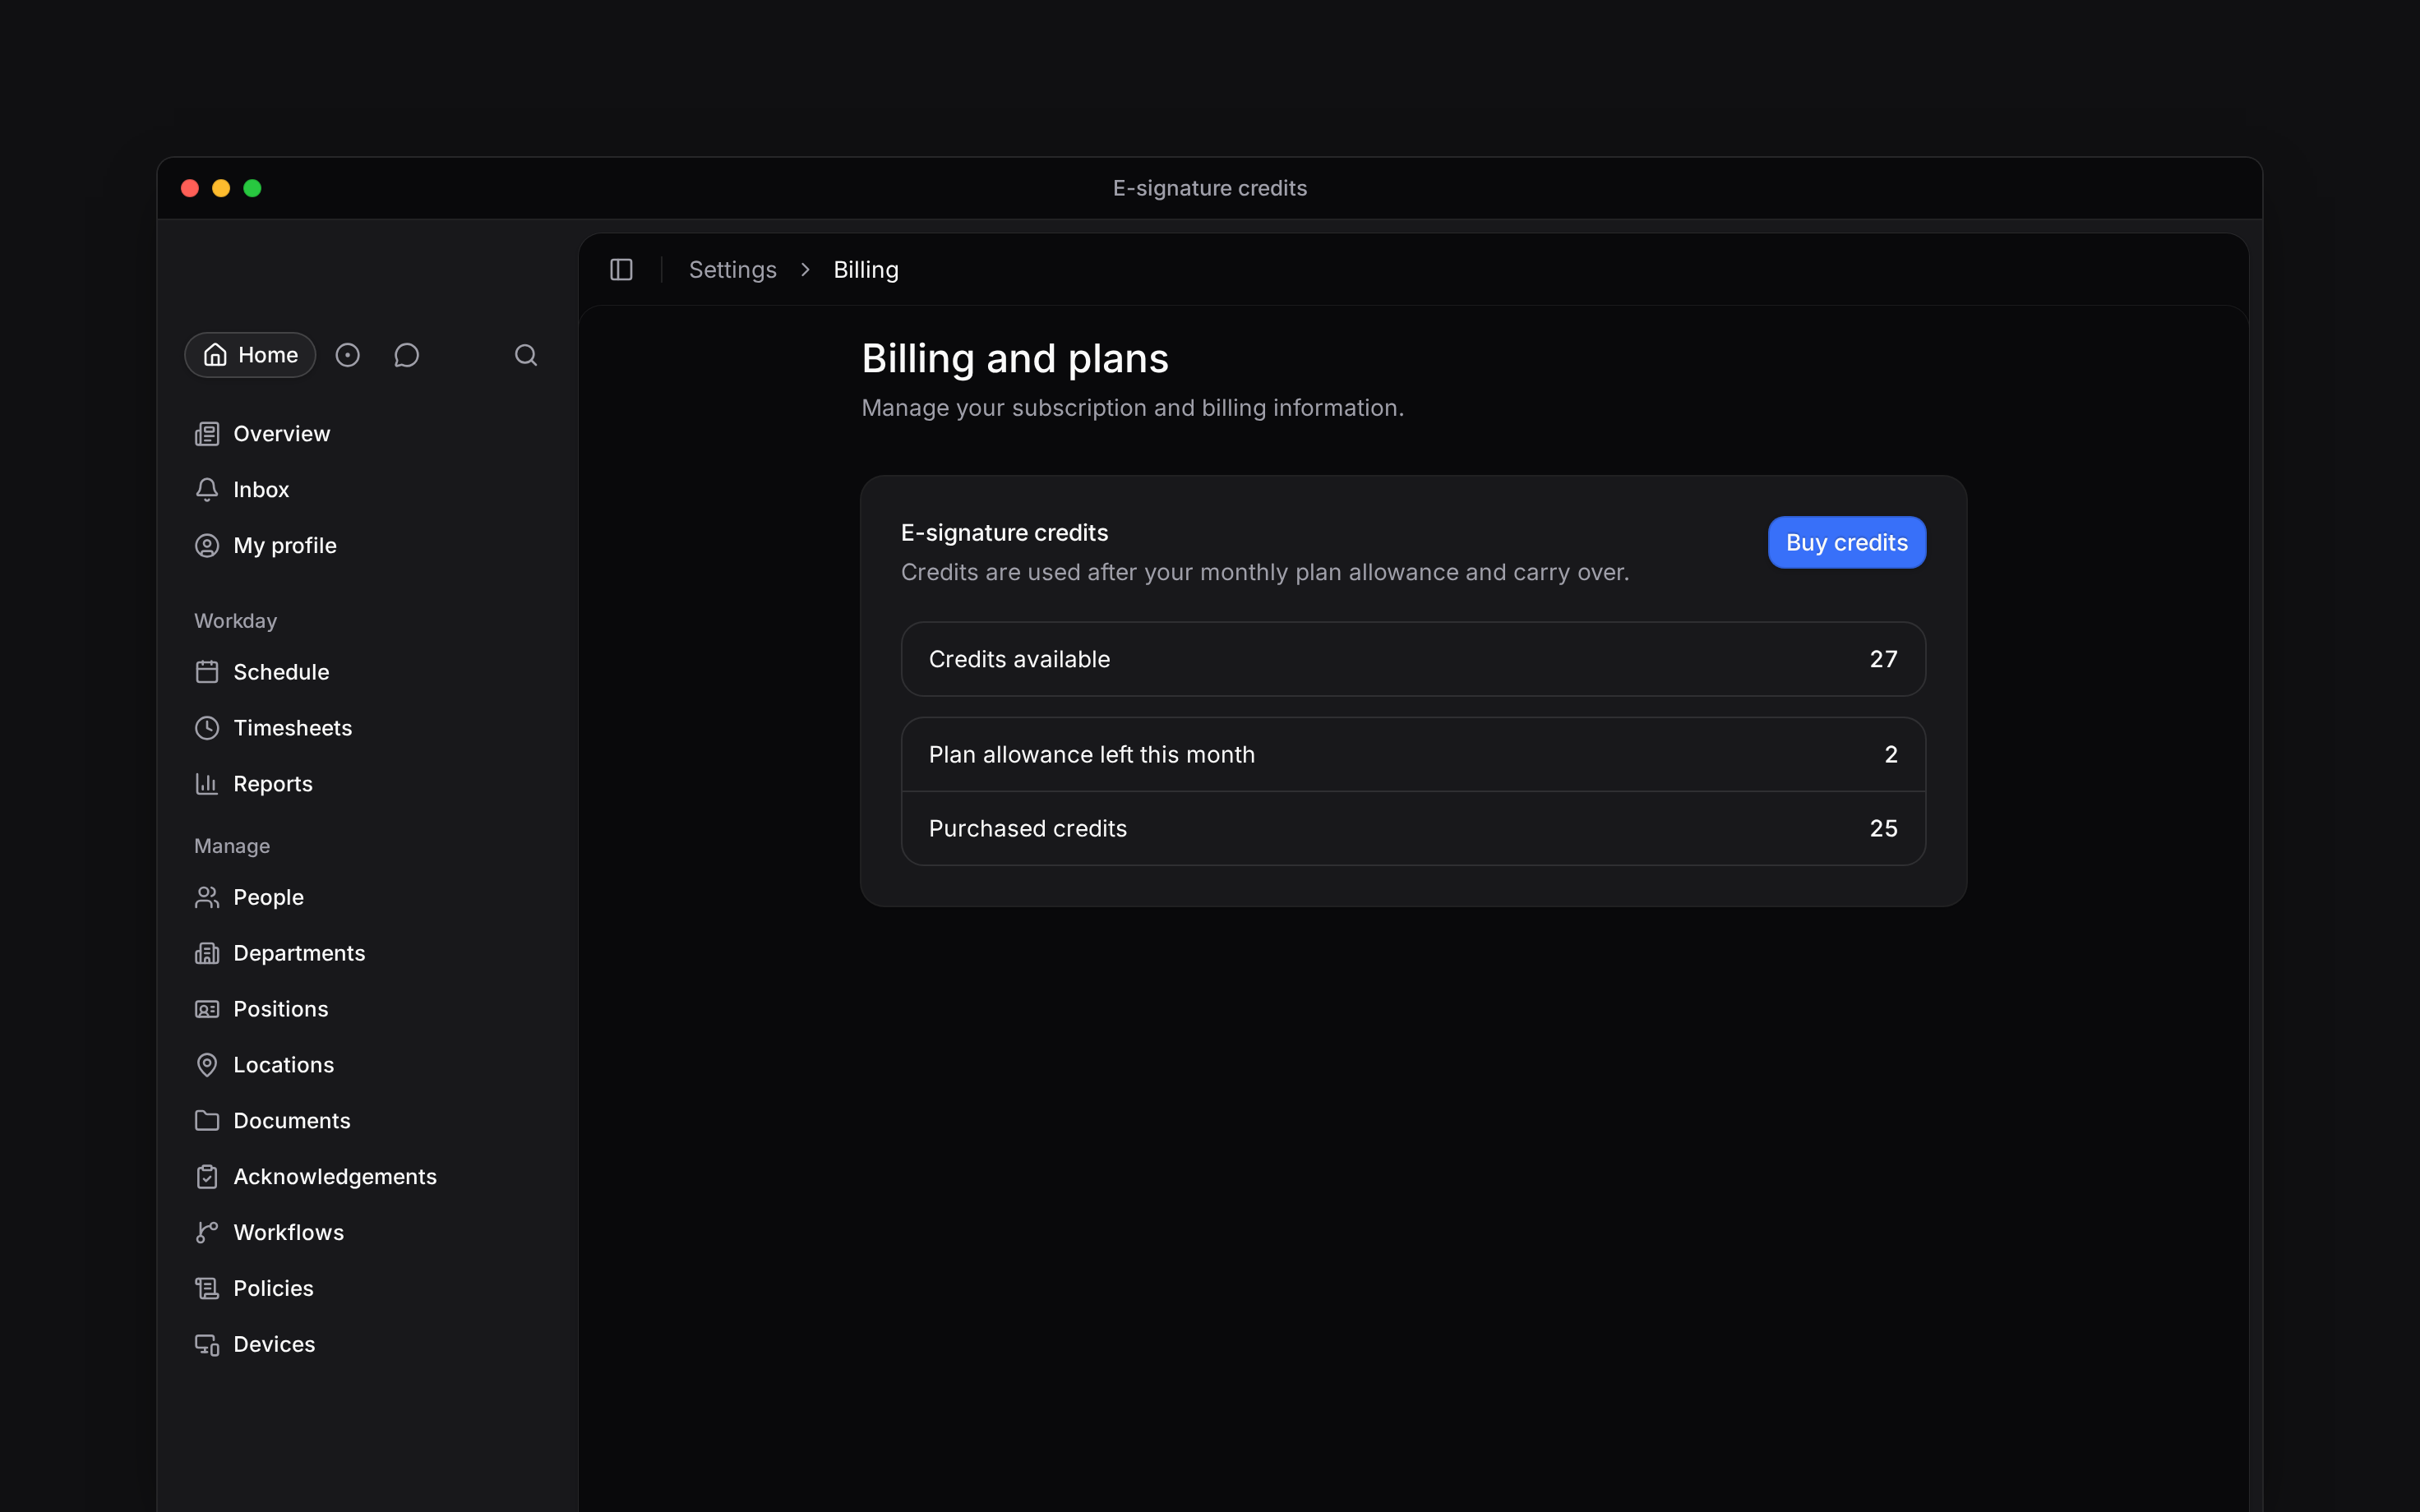Go to Settings in the breadcrumb
The image size is (2420, 1512).
click(733, 270)
